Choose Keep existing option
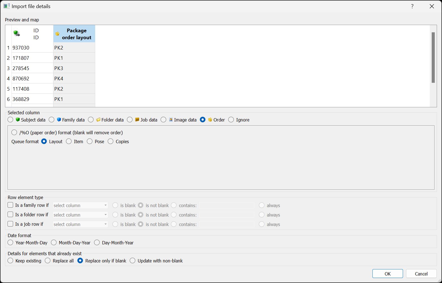Viewport: 442px width, 283px height. tap(10, 260)
